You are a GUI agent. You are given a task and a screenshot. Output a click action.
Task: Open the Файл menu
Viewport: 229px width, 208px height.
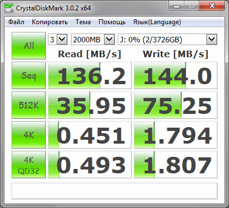(x=16, y=22)
